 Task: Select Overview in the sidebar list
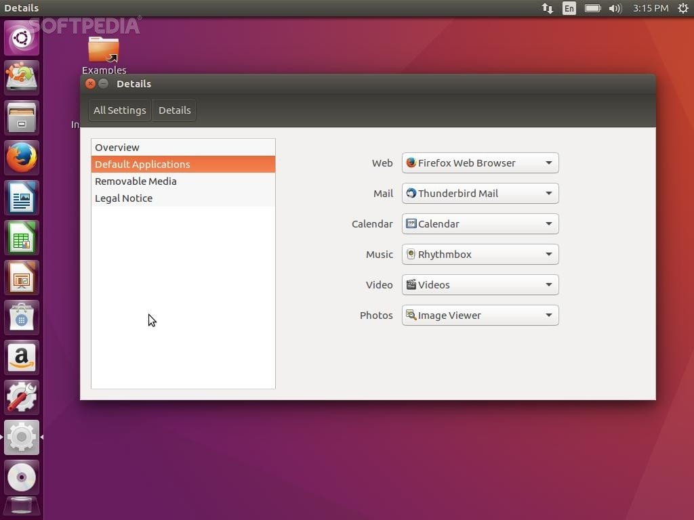(117, 148)
